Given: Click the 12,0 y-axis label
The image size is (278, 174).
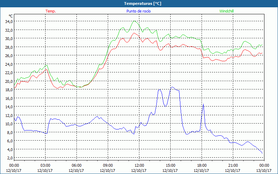Looking at the screenshot, I should 9,115.
